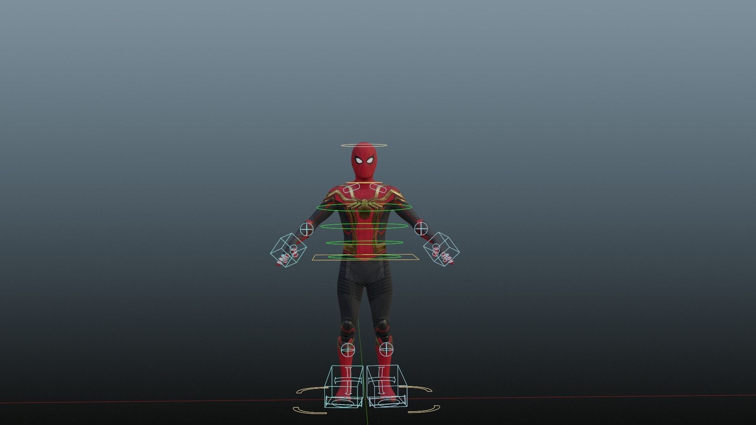This screenshot has width=756, height=425.
Task: Select the elbow circle control on viewer's left
Action: tap(307, 229)
